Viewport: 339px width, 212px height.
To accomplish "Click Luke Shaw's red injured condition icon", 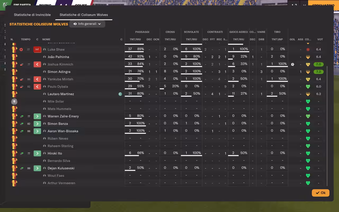I will coord(308,50).
